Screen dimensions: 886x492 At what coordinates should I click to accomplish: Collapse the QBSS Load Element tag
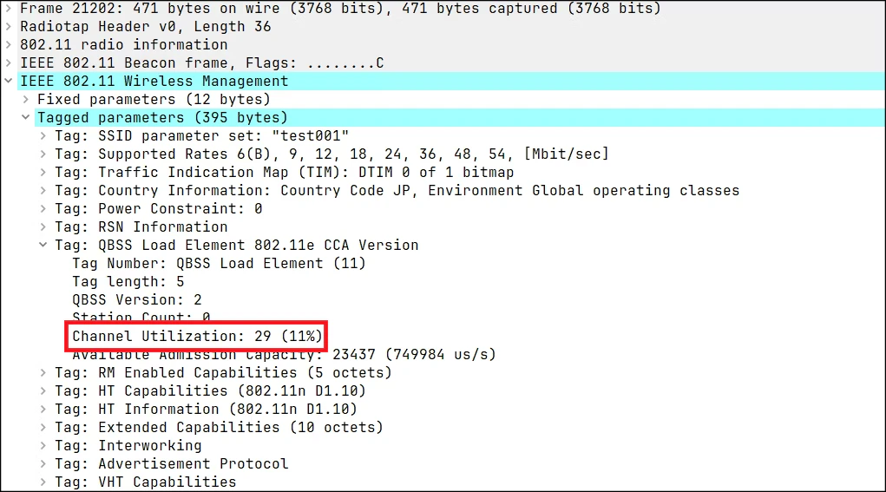pos(43,246)
